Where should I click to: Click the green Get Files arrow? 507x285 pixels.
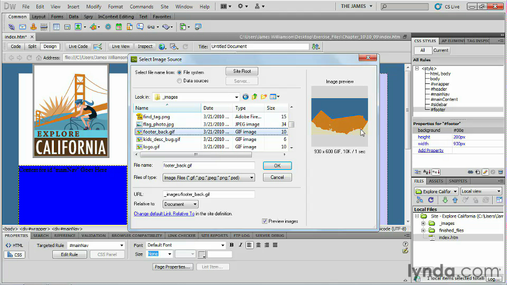coord(445,200)
